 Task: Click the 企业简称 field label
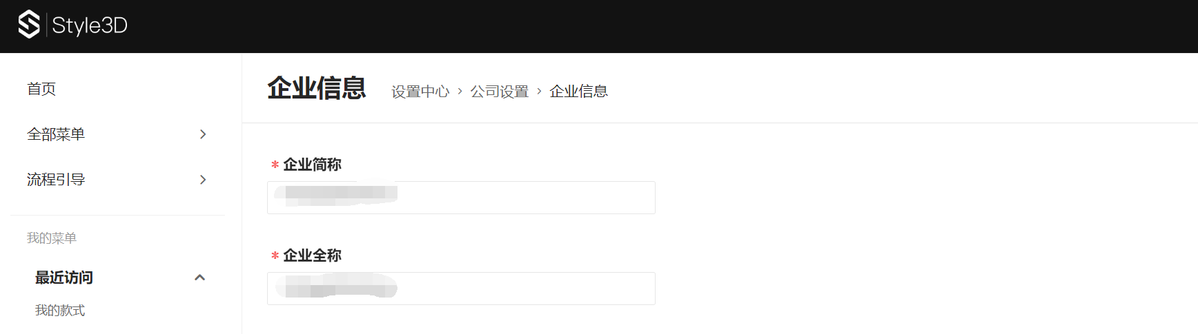[312, 165]
